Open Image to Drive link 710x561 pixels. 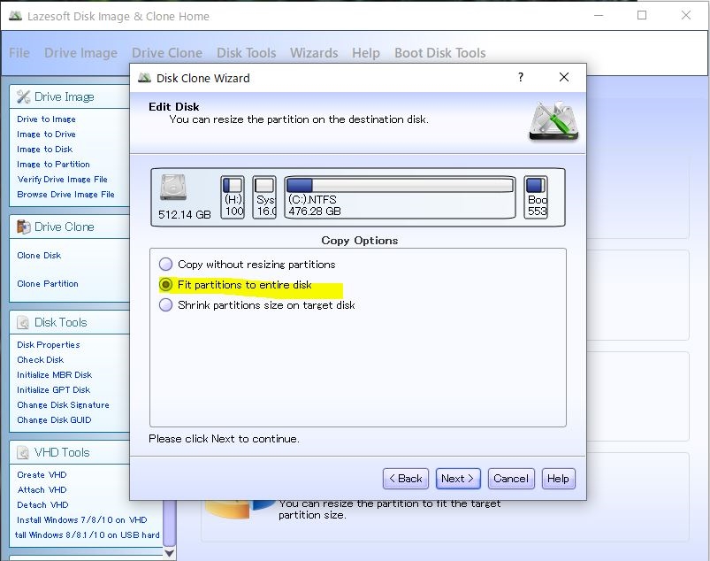click(x=46, y=134)
